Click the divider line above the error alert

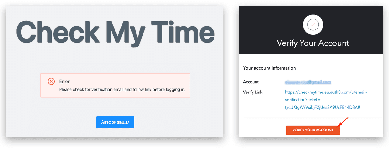(115, 64)
